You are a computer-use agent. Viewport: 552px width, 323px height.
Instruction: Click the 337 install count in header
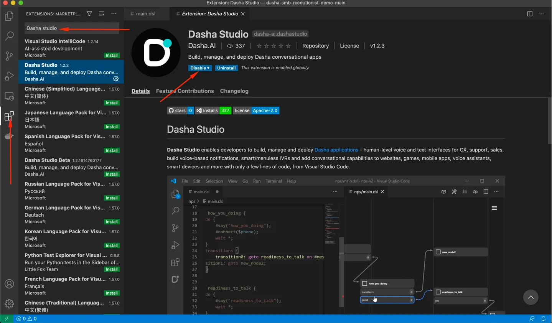(x=236, y=46)
